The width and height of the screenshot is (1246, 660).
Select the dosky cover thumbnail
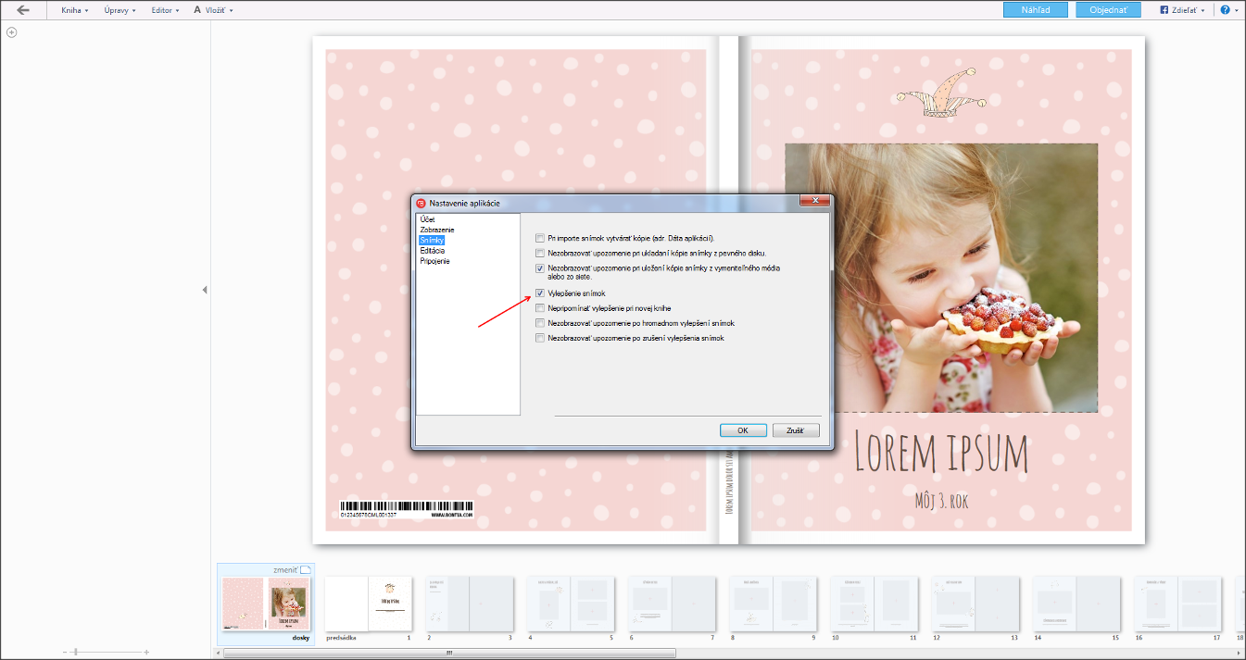click(266, 604)
